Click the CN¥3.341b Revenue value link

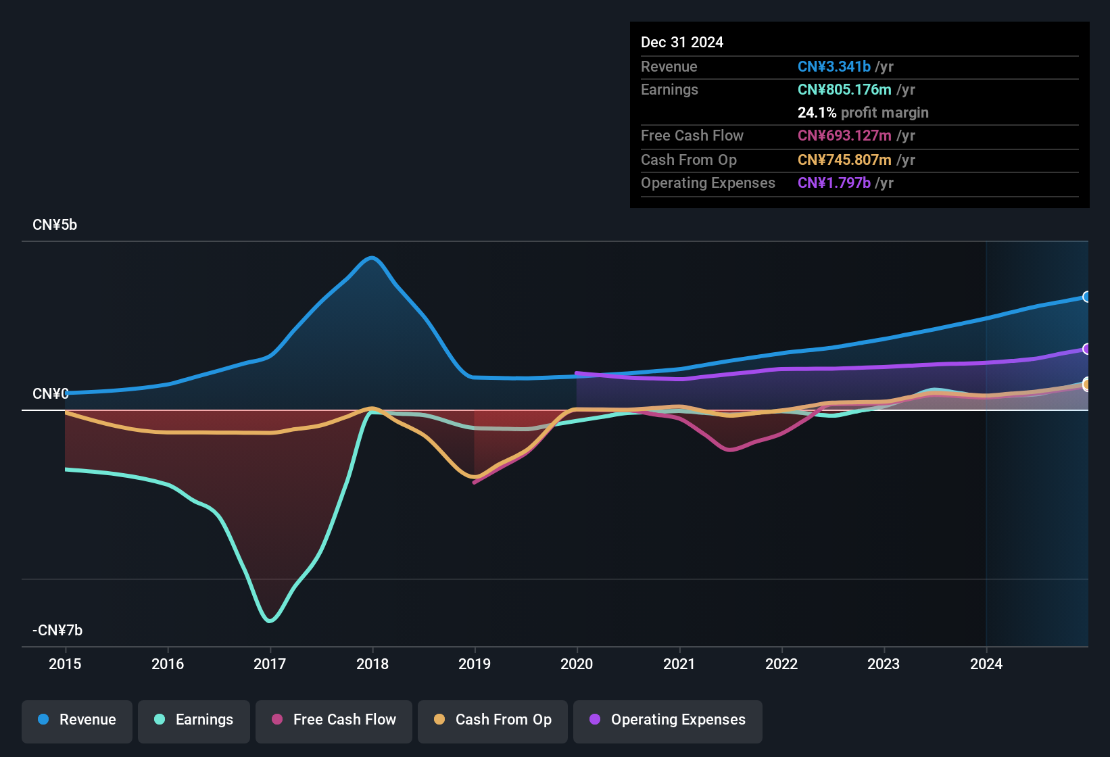pyautogui.click(x=834, y=66)
